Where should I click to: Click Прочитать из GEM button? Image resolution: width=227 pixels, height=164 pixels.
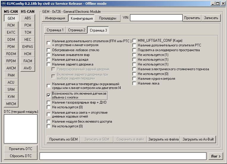[63, 139]
